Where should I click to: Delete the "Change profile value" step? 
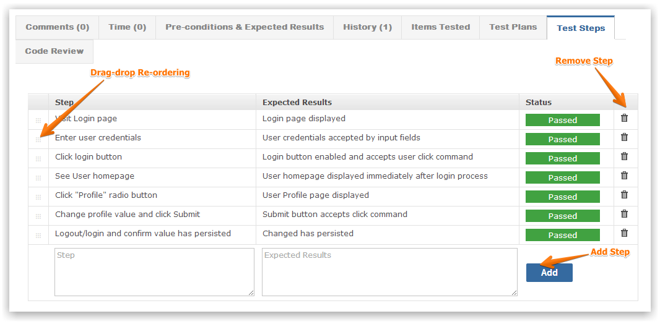[624, 214]
